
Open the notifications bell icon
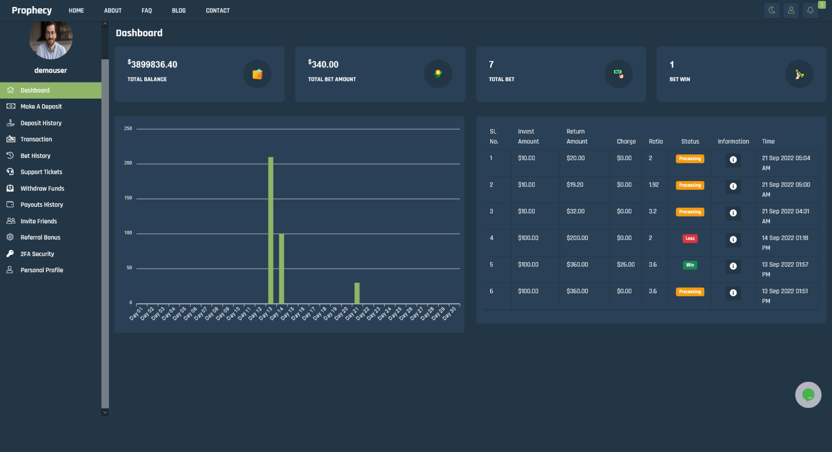(810, 10)
